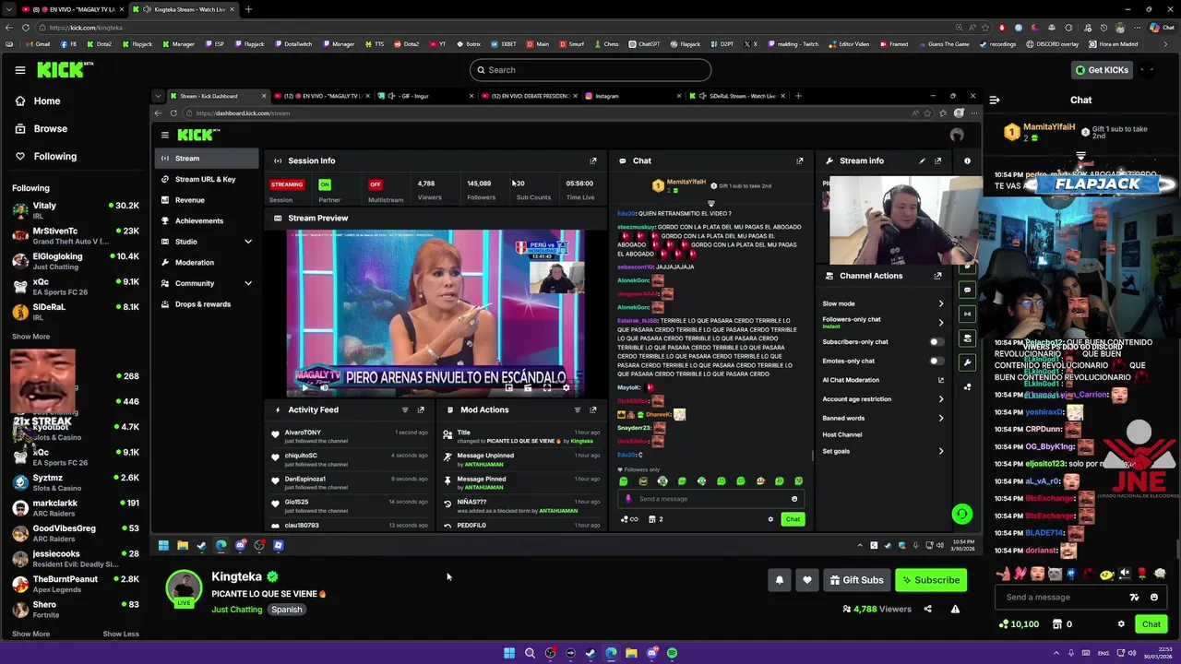1181x664 pixels.
Task: Click the chat translate icon in message box
Action: pos(1134,597)
